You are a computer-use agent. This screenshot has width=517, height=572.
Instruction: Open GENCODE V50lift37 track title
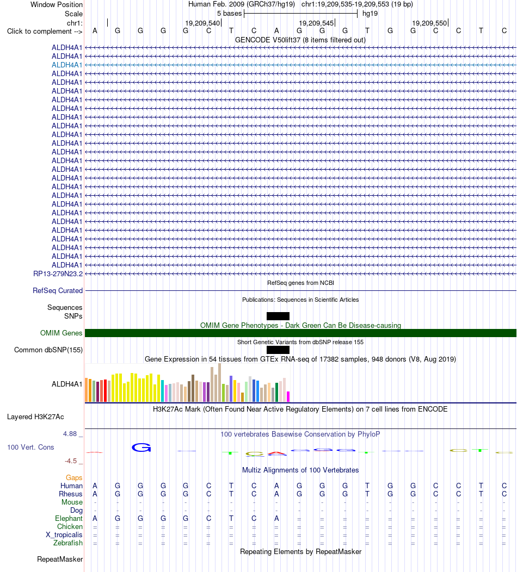pyautogui.click(x=300, y=40)
